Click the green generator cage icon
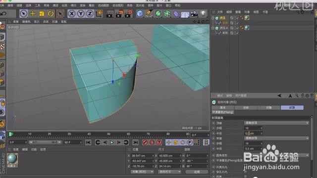The image size is (317, 178). point(158,14)
